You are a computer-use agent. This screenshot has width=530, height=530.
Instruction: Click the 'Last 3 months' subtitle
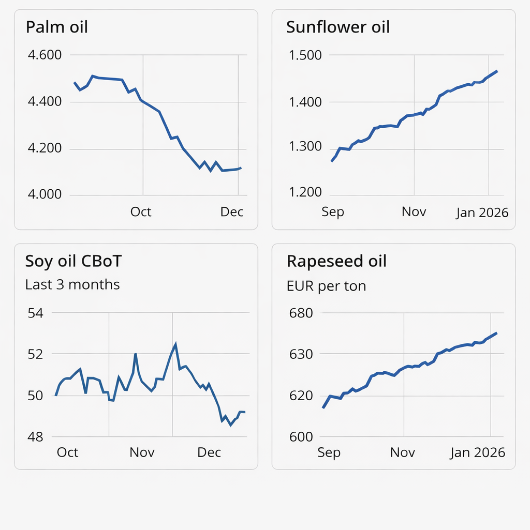coord(72,284)
